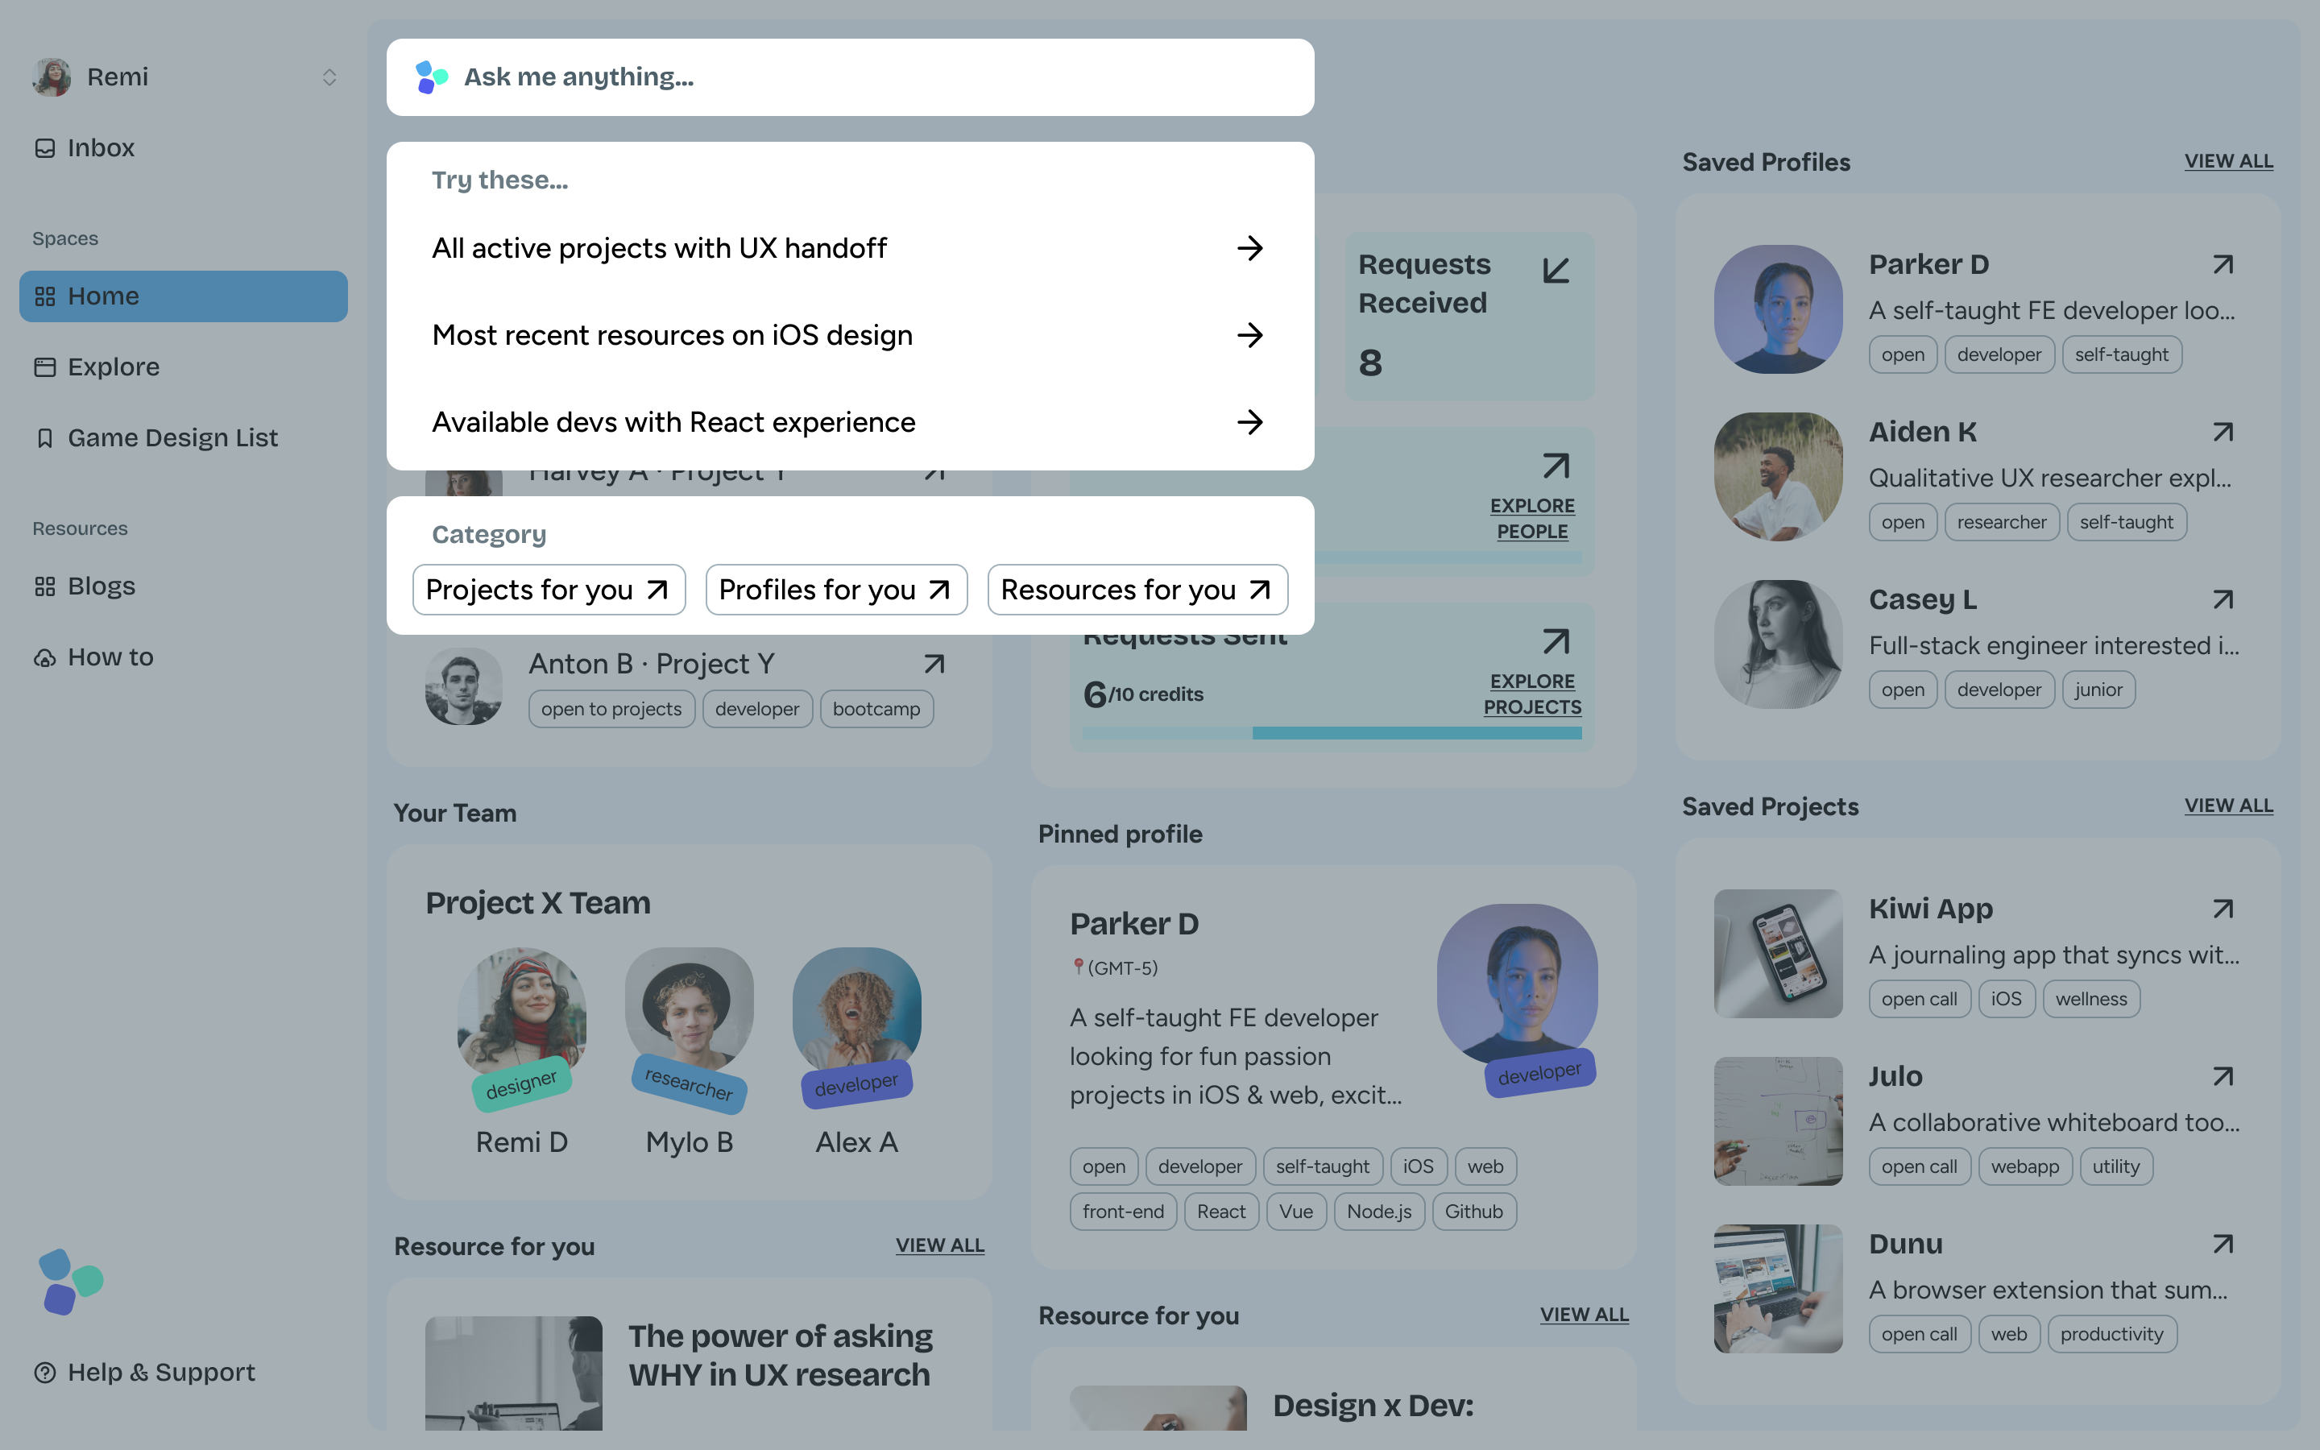Click View All for Saved Profiles

click(x=2228, y=161)
